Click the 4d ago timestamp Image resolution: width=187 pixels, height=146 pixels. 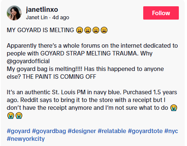(x=60, y=17)
